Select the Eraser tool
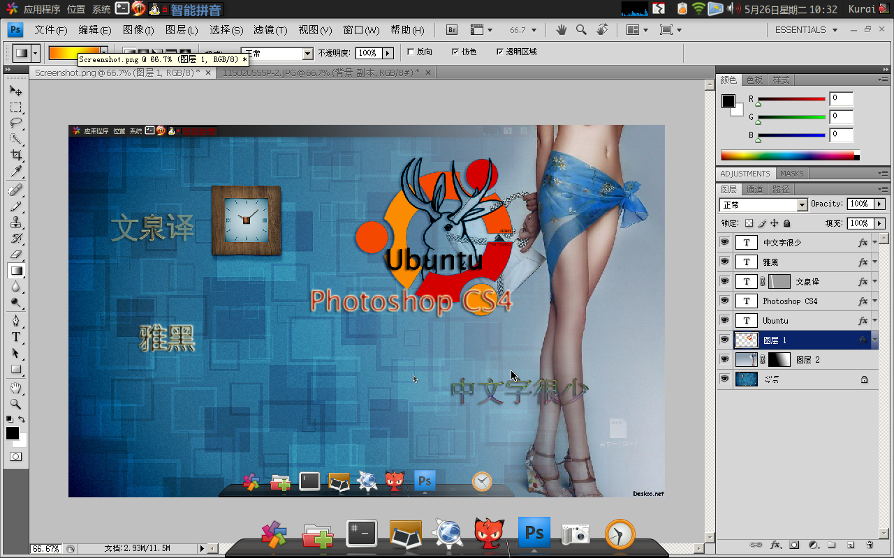Viewport: 894px width, 558px height. [x=15, y=254]
